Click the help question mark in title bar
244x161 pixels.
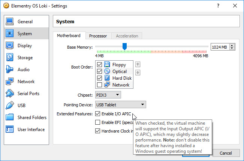218,6
